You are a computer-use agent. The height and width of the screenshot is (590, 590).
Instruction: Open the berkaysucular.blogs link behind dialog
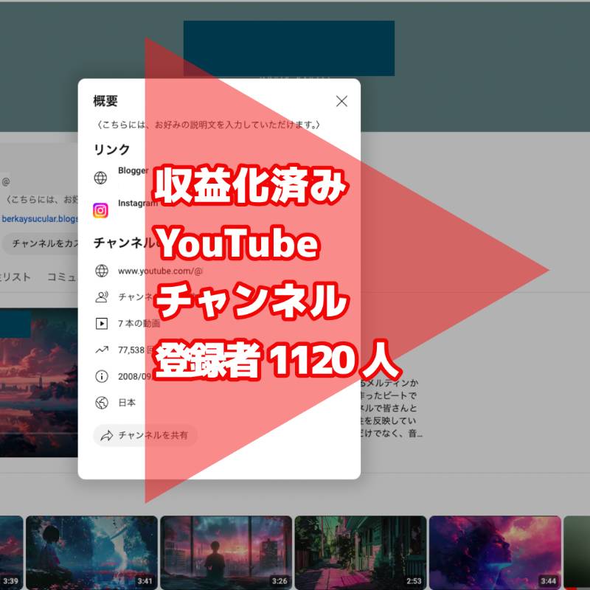[40, 218]
